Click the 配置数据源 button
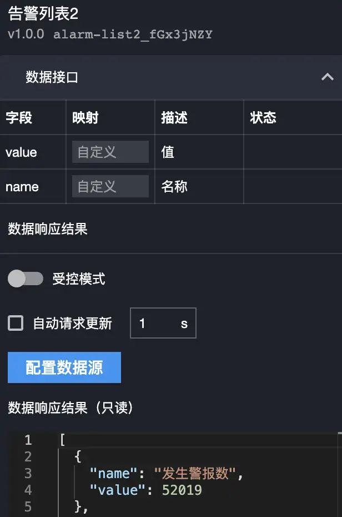 (x=64, y=367)
